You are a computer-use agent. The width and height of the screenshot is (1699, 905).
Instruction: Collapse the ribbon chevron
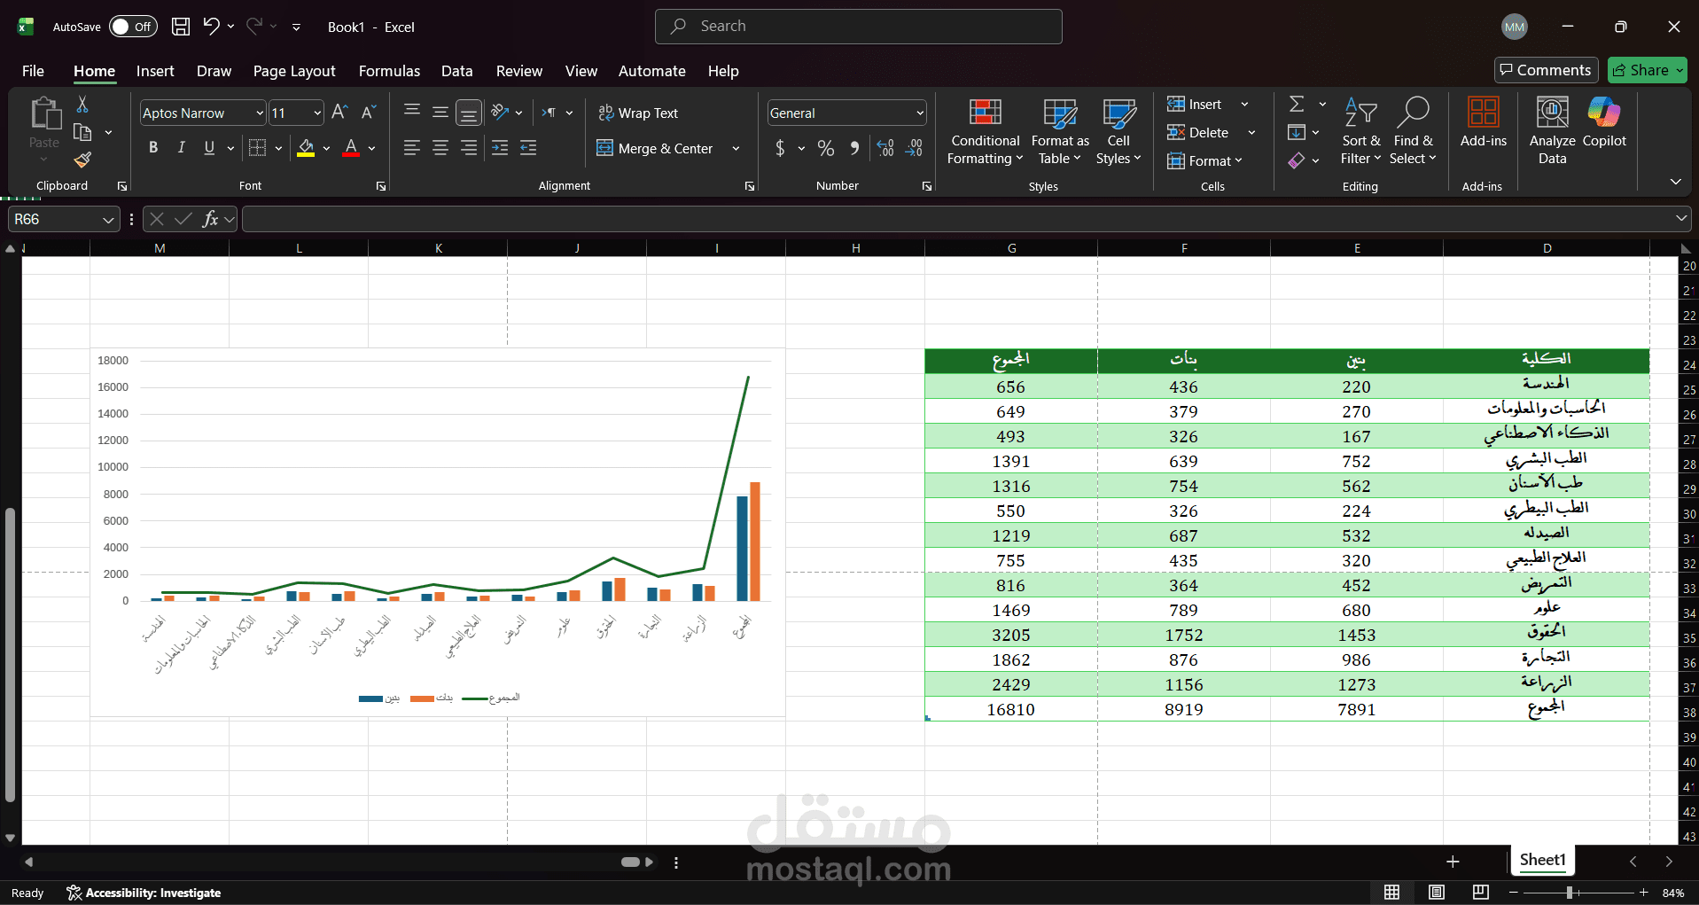coord(1675,182)
